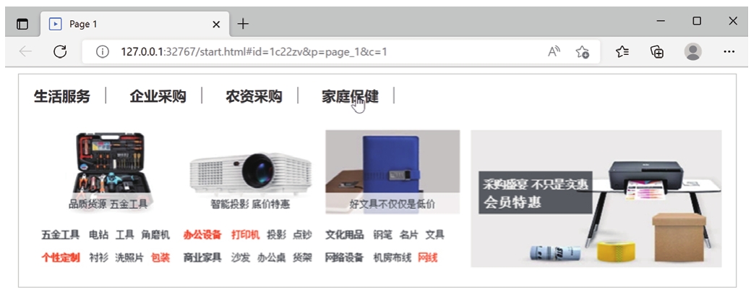
Task: Add this page to favorites with the star icon
Action: tap(583, 52)
